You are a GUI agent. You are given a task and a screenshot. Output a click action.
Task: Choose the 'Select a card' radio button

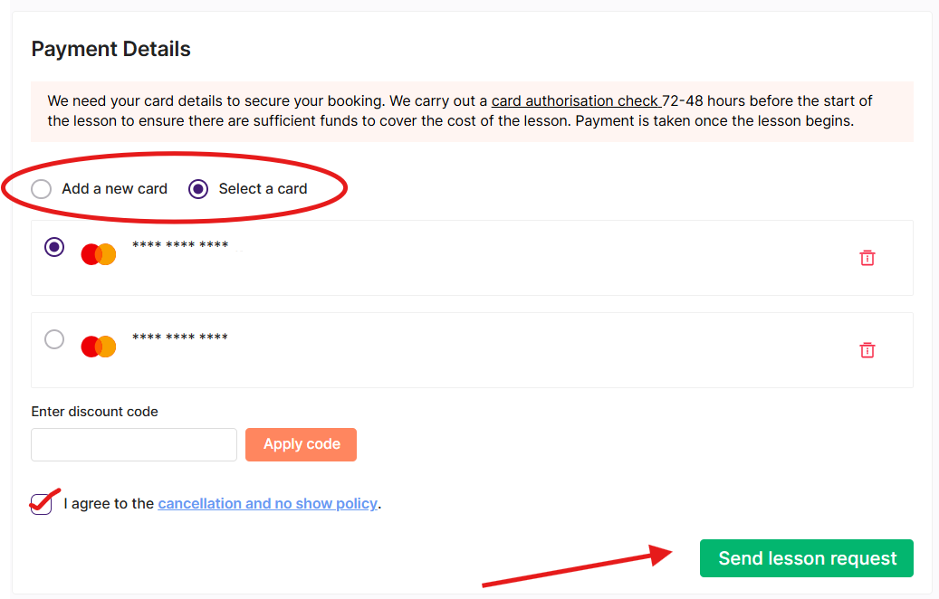198,189
